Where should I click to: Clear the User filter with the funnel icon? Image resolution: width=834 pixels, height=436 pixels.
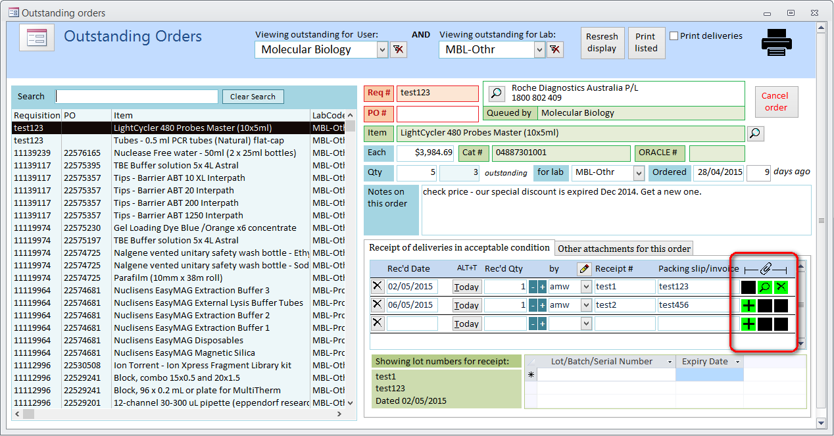[399, 49]
